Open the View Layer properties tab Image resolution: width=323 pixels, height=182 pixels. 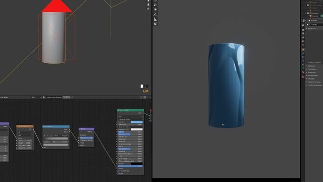pyautogui.click(x=303, y=37)
